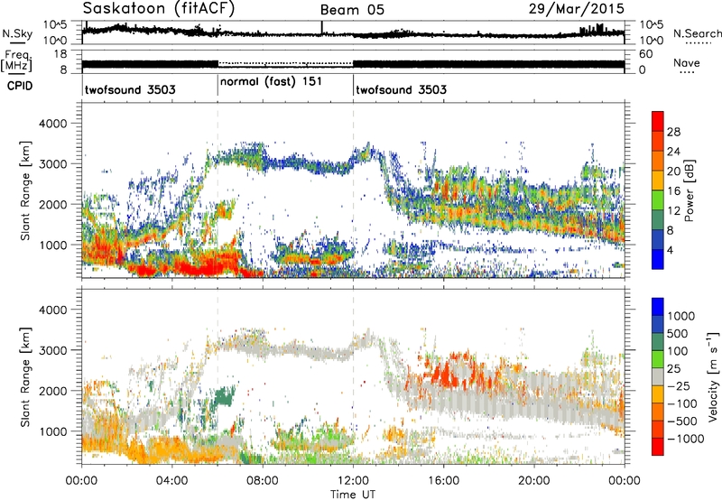
Task: Select the "3000" tick of the velocity panel
Action: coord(53,350)
